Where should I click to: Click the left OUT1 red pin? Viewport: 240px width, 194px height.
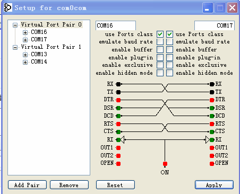click(x=118, y=148)
